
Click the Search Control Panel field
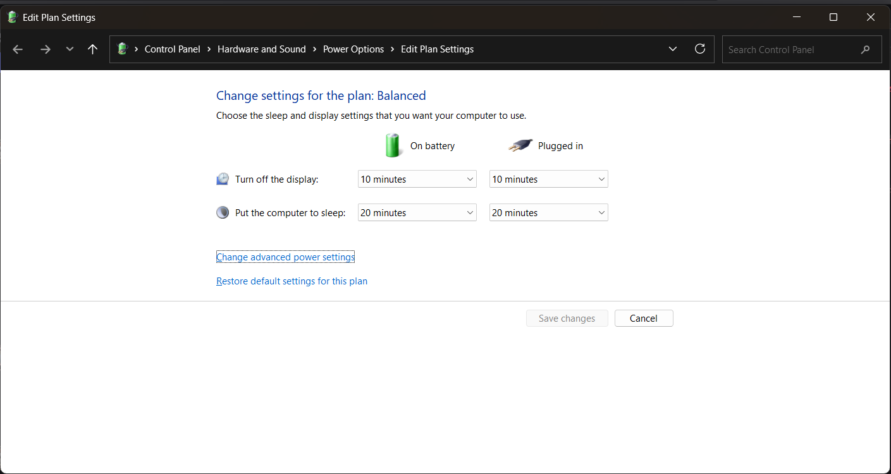[802, 49]
